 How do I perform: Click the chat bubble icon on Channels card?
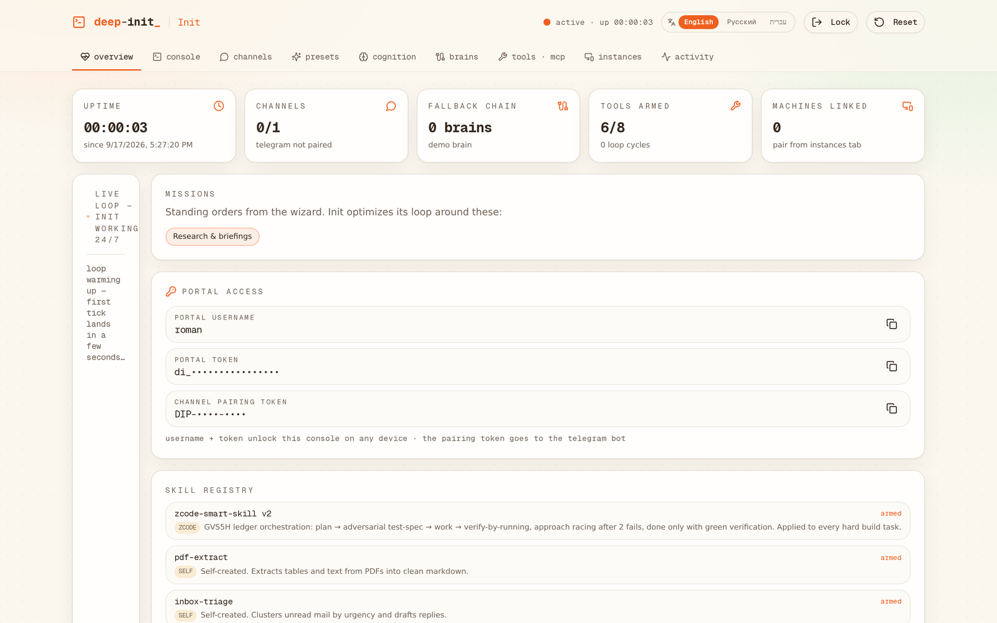[x=391, y=106]
